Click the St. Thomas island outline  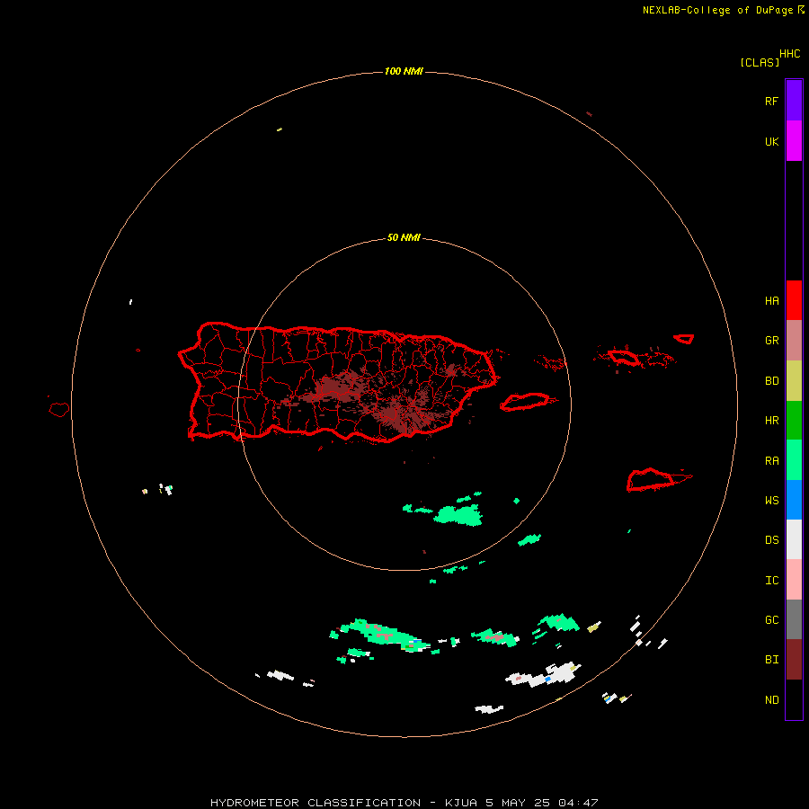[625, 357]
